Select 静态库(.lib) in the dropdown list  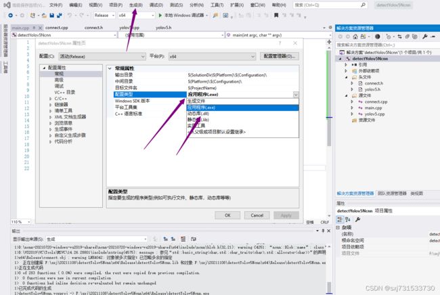point(243,120)
